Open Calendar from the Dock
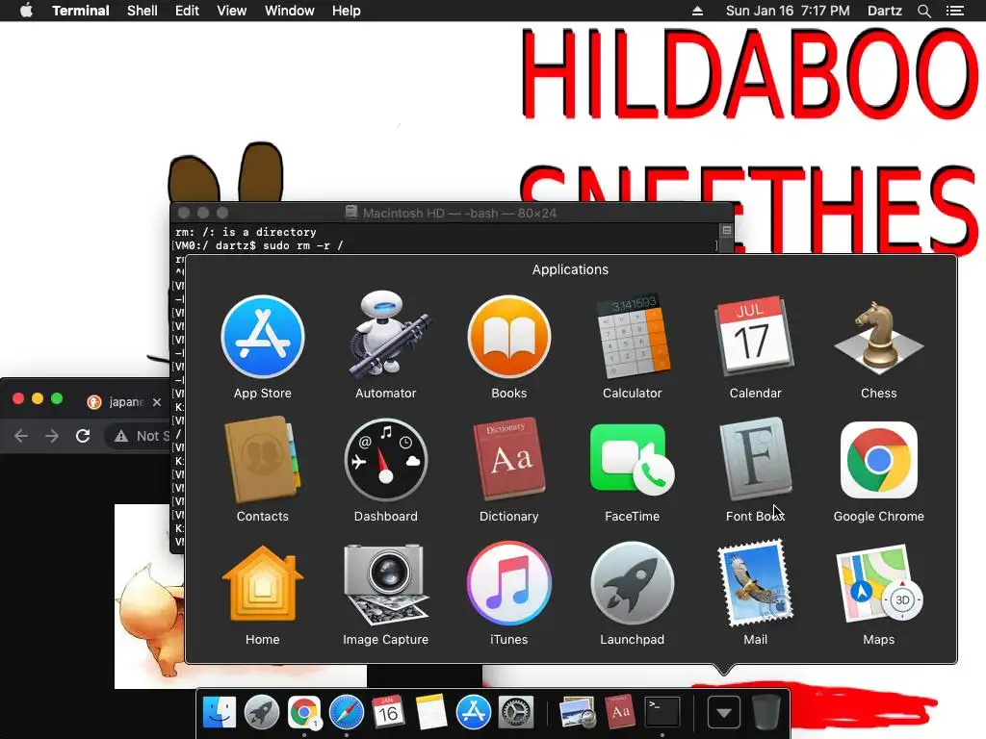The width and height of the screenshot is (986, 739). coord(388,713)
